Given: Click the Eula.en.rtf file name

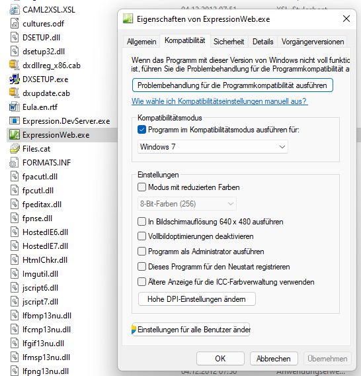Looking at the screenshot, I should tap(40, 107).
